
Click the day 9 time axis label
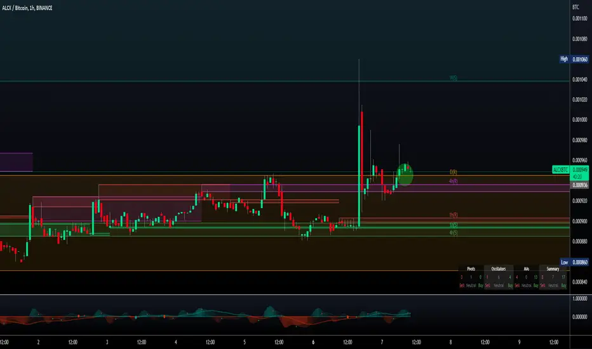click(x=519, y=342)
